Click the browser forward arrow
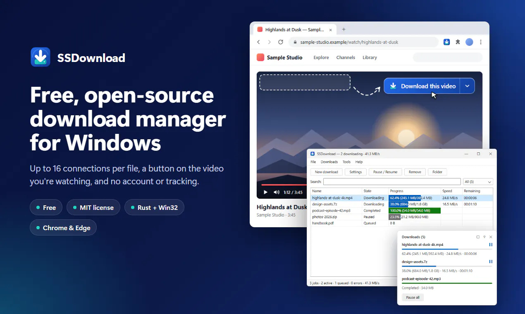This screenshot has height=314, width=525. [x=270, y=42]
